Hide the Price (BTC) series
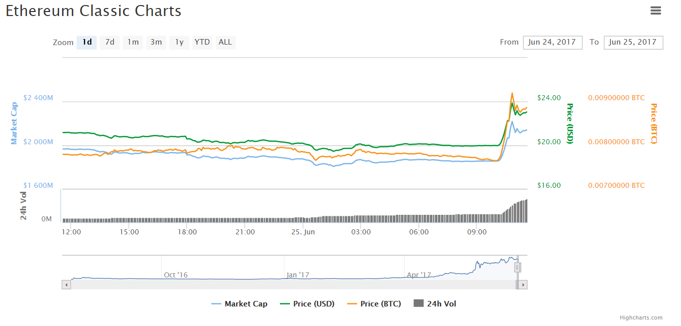681x326 pixels. coord(381,303)
